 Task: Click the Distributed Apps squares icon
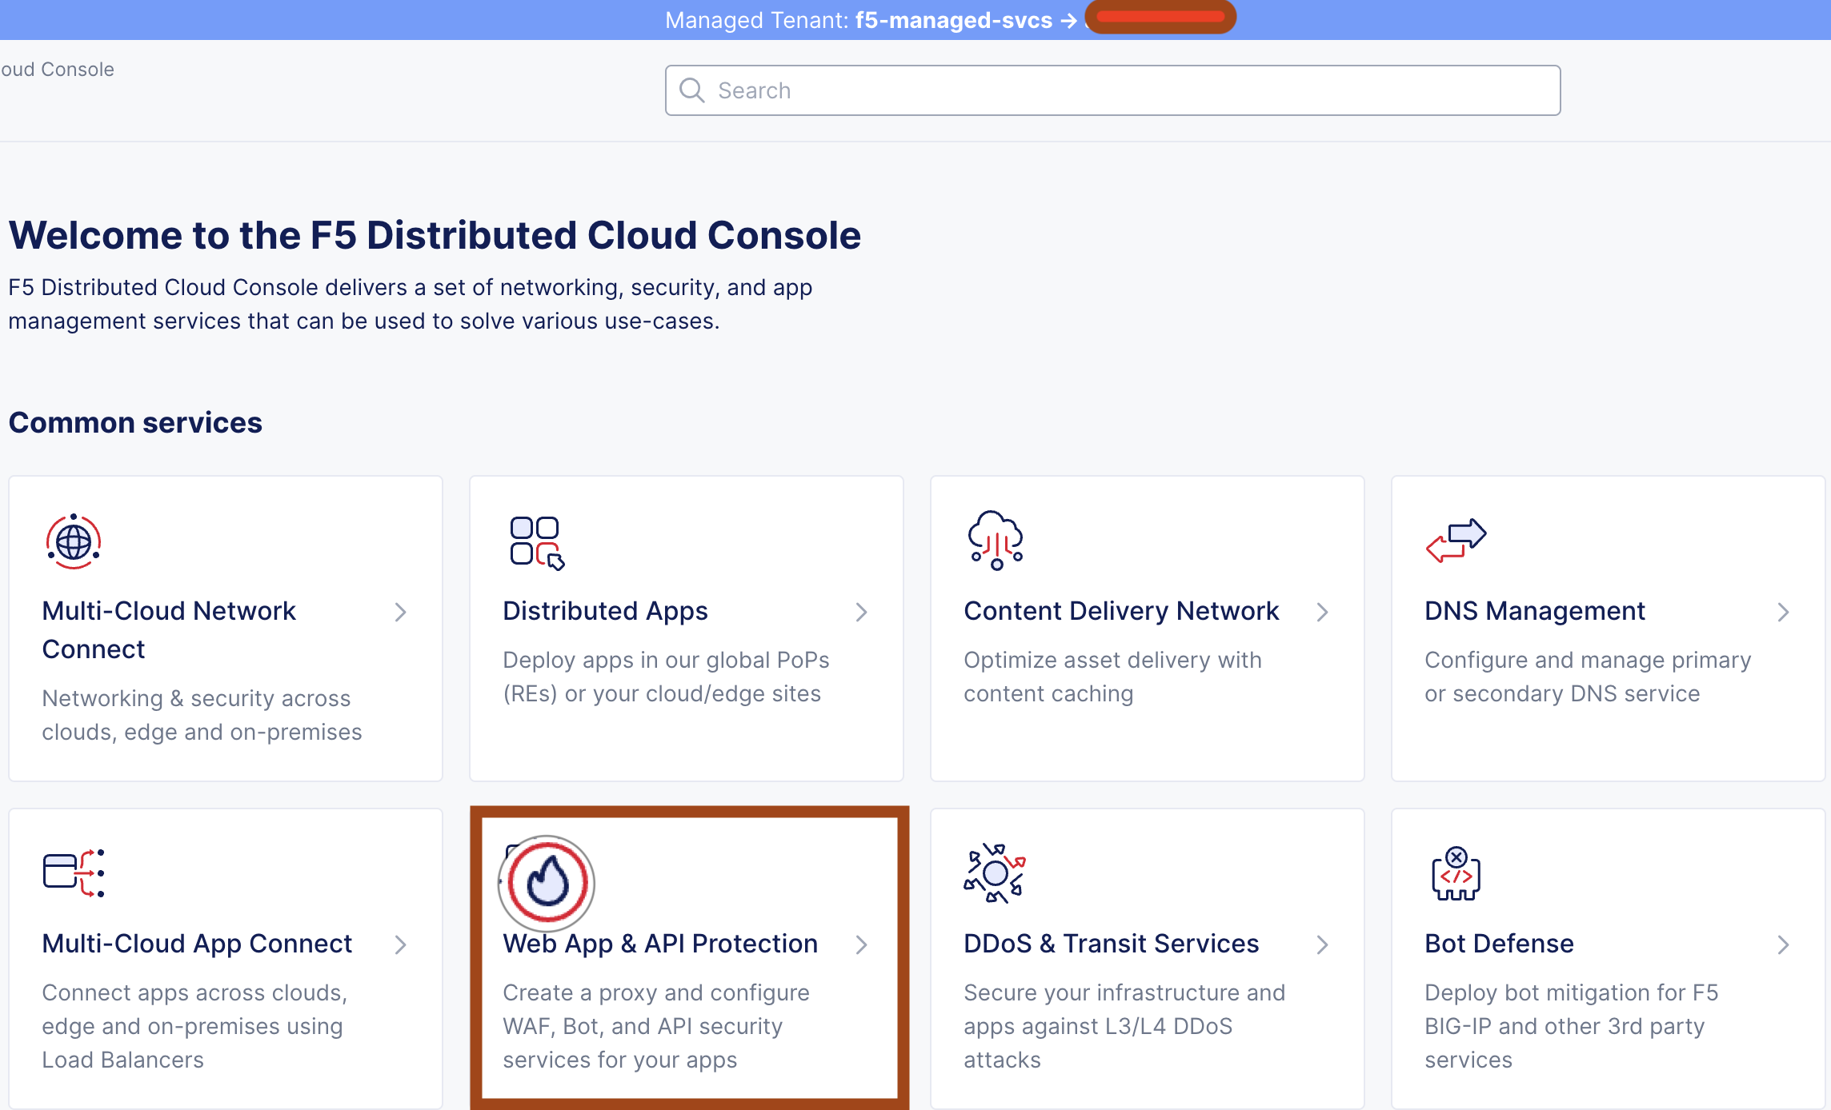click(537, 542)
